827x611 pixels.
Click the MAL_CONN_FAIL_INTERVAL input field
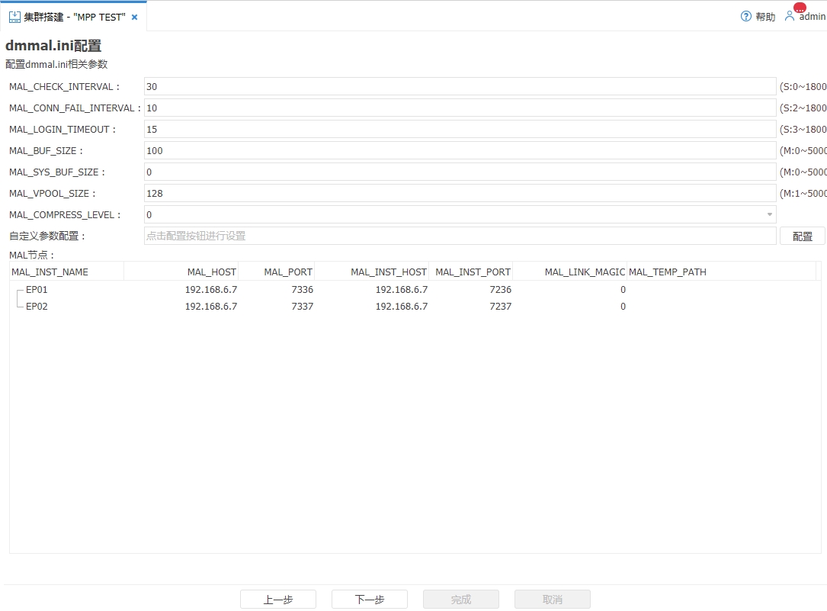tap(459, 108)
